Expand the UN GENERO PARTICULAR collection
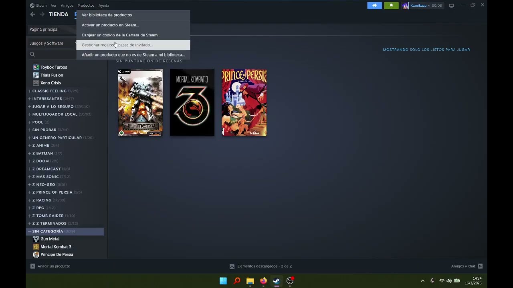513x288 pixels. pyautogui.click(x=29, y=138)
